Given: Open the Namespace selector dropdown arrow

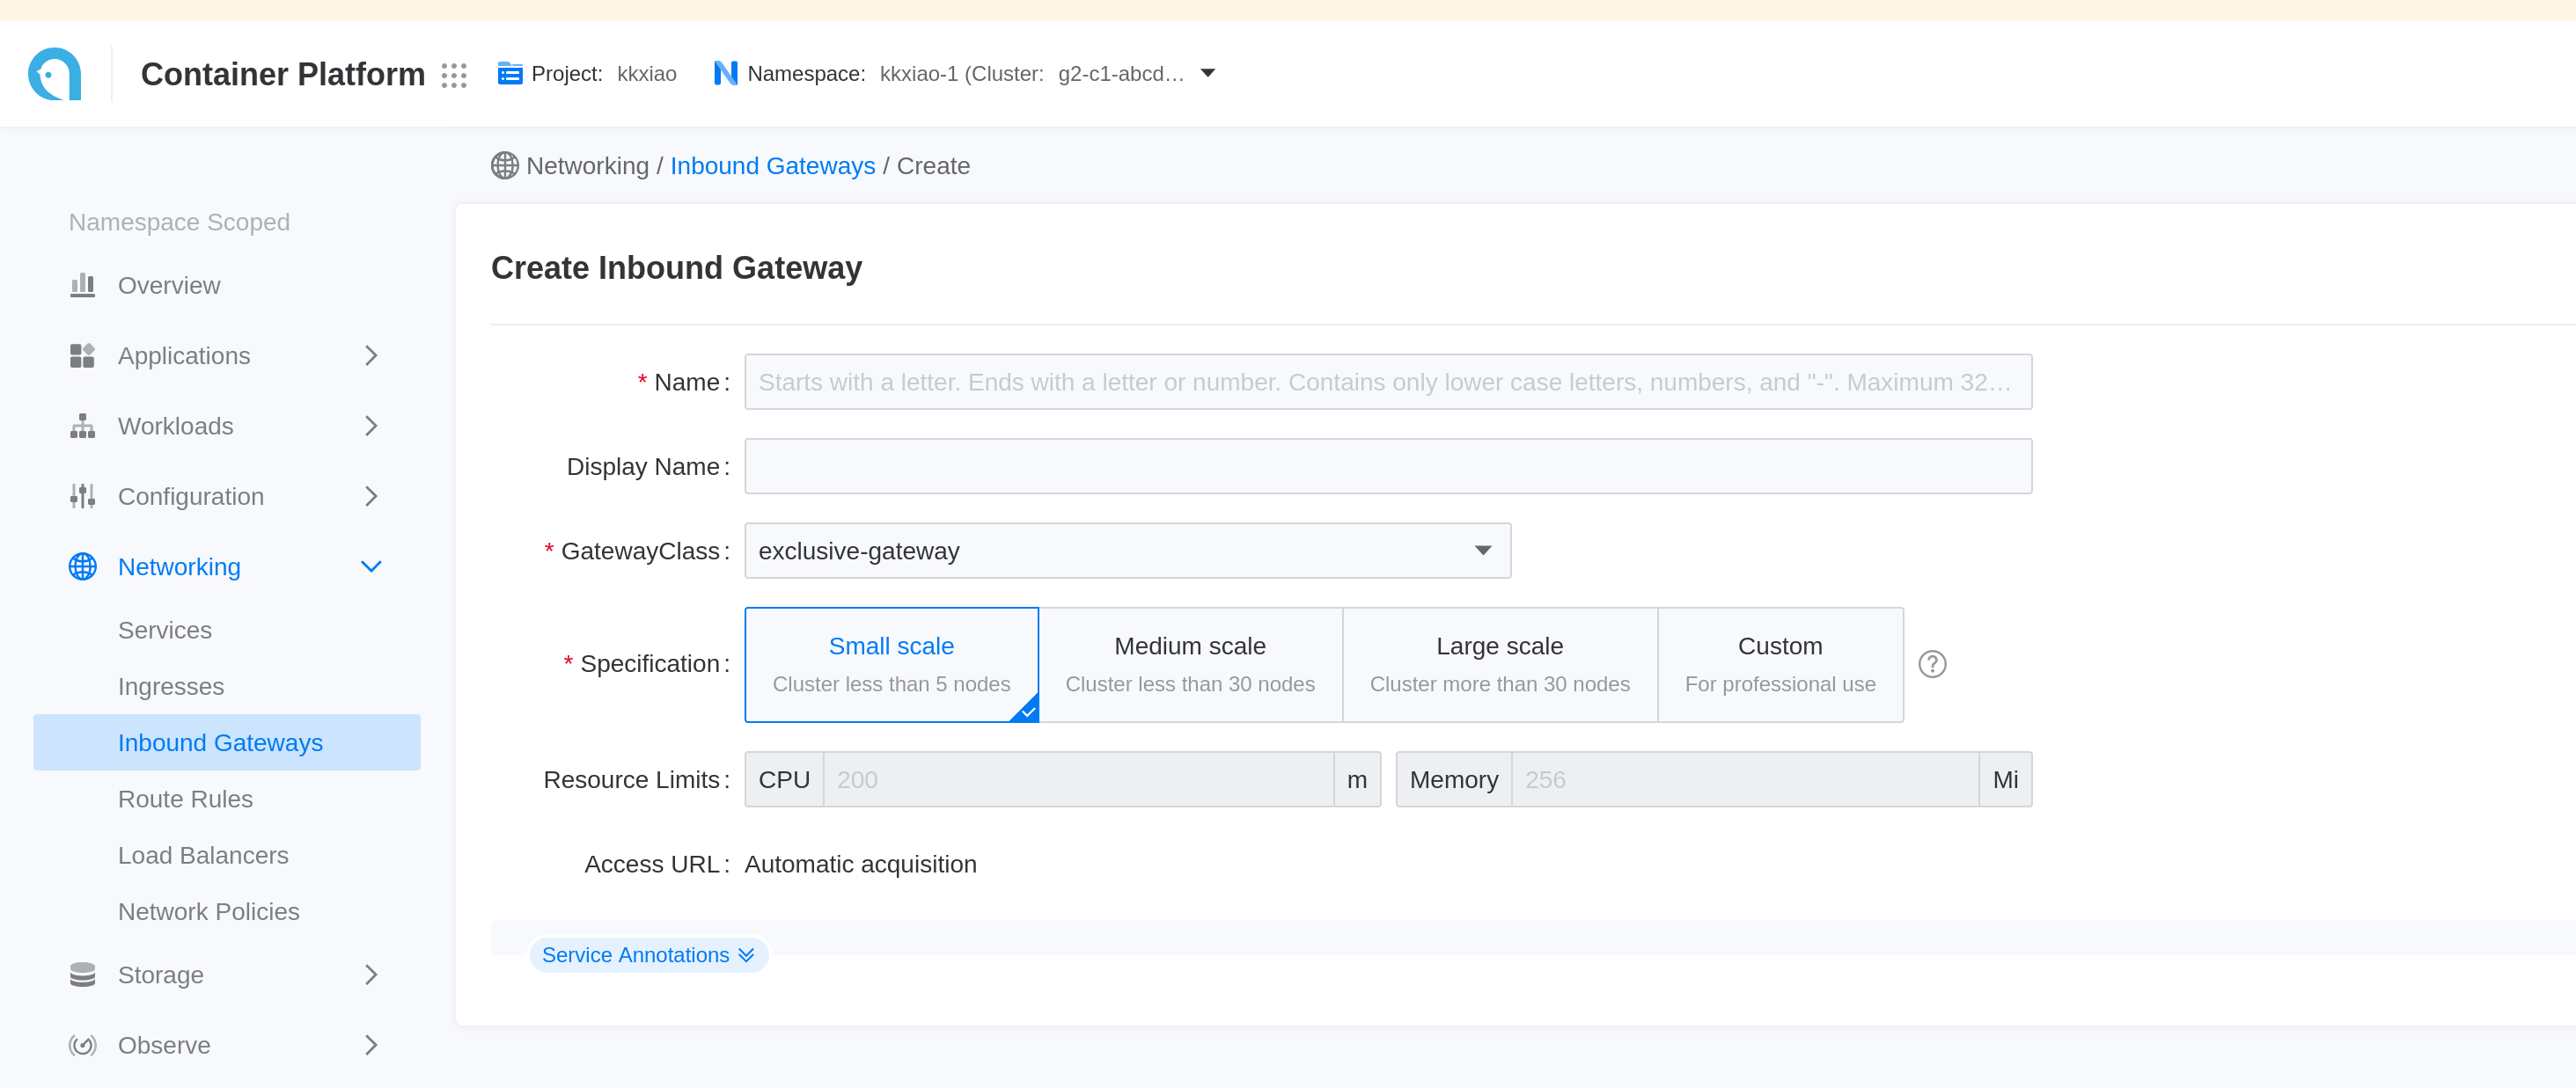Looking at the screenshot, I should click(1207, 73).
